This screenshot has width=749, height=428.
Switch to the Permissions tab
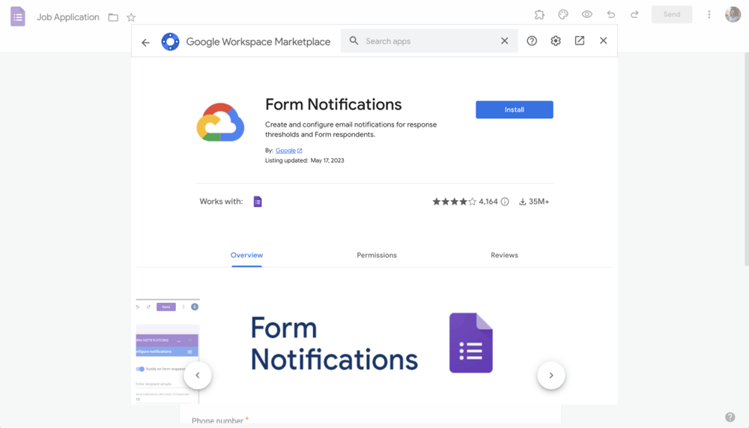coord(377,256)
